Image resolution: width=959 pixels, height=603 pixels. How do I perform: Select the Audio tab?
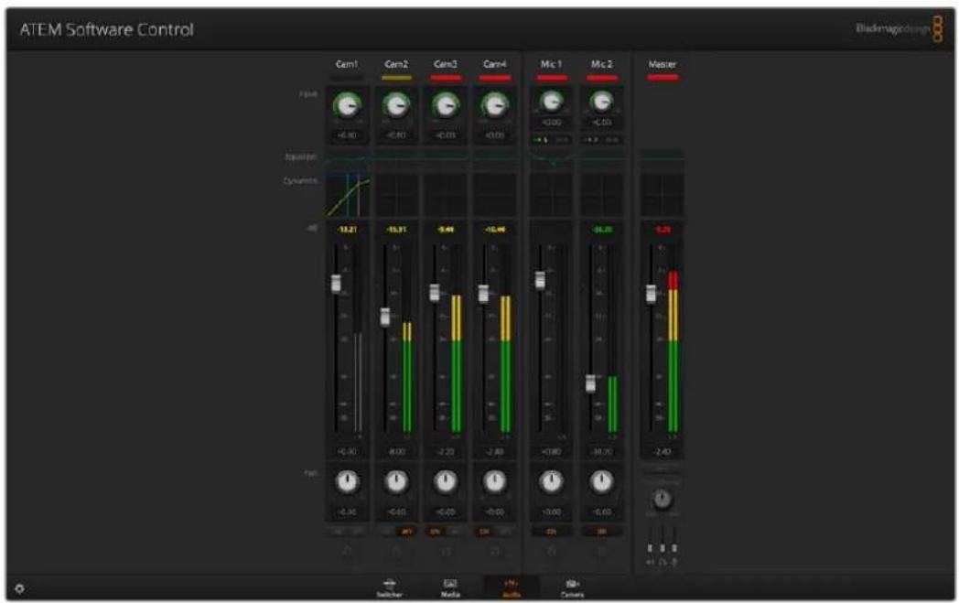pyautogui.click(x=512, y=587)
